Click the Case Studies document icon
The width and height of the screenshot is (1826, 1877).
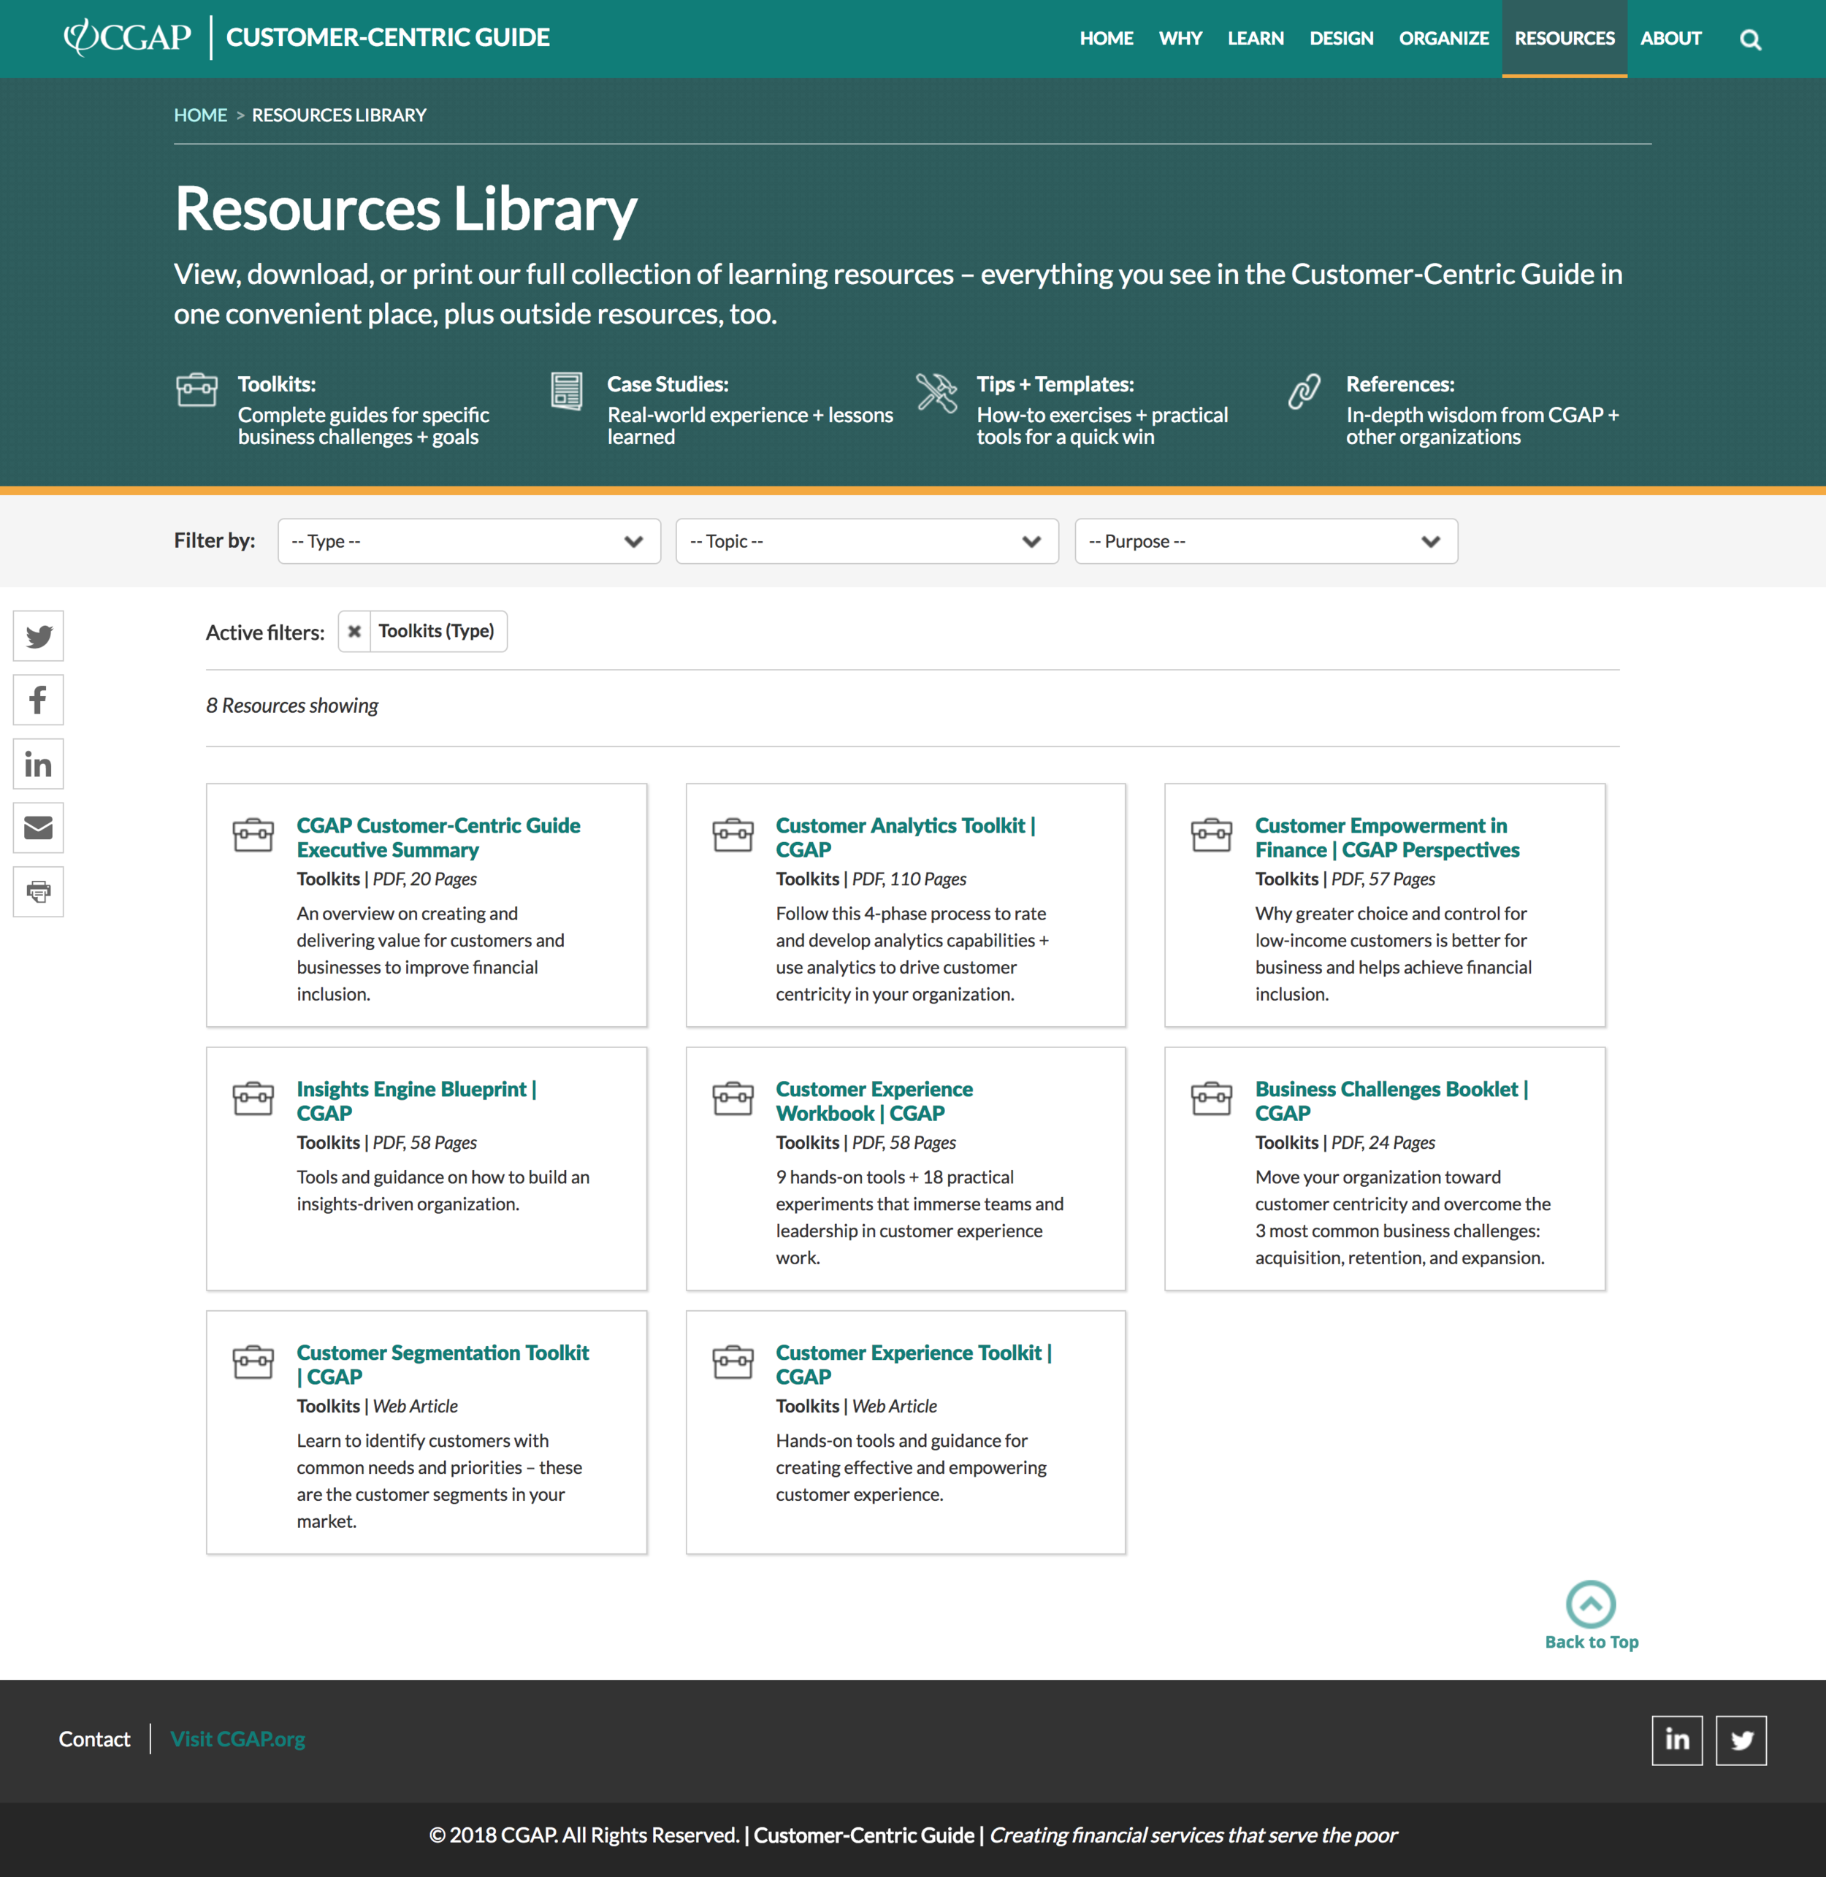coord(567,391)
